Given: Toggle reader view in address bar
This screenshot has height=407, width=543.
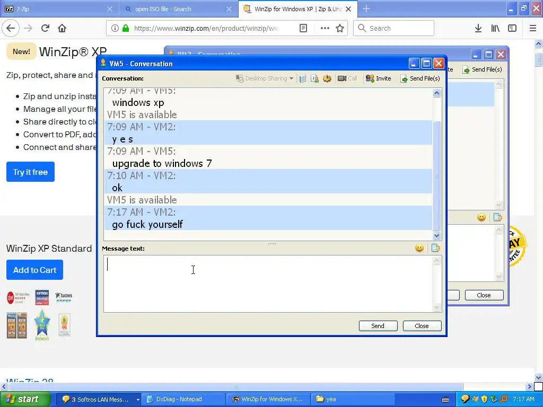Looking at the screenshot, I should tap(303, 28).
